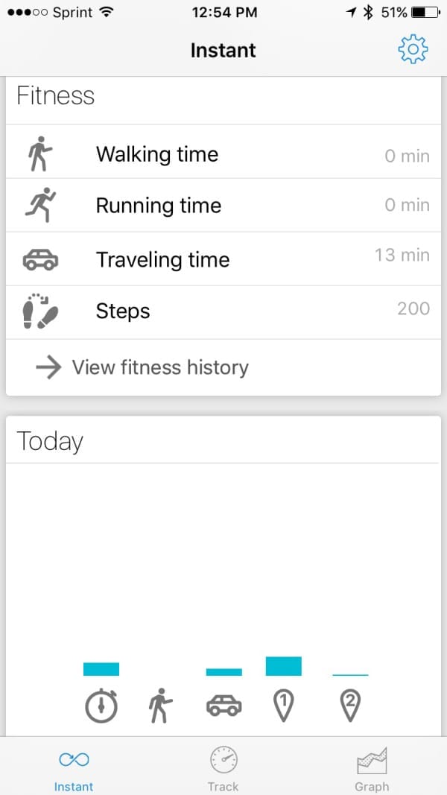Tap the footsteps icon beside Steps
Image resolution: width=447 pixels, height=795 pixels.
click(x=40, y=311)
